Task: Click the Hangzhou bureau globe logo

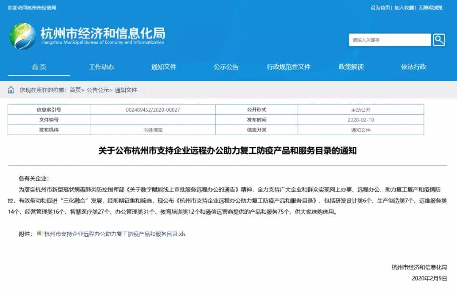Action: click(22, 36)
